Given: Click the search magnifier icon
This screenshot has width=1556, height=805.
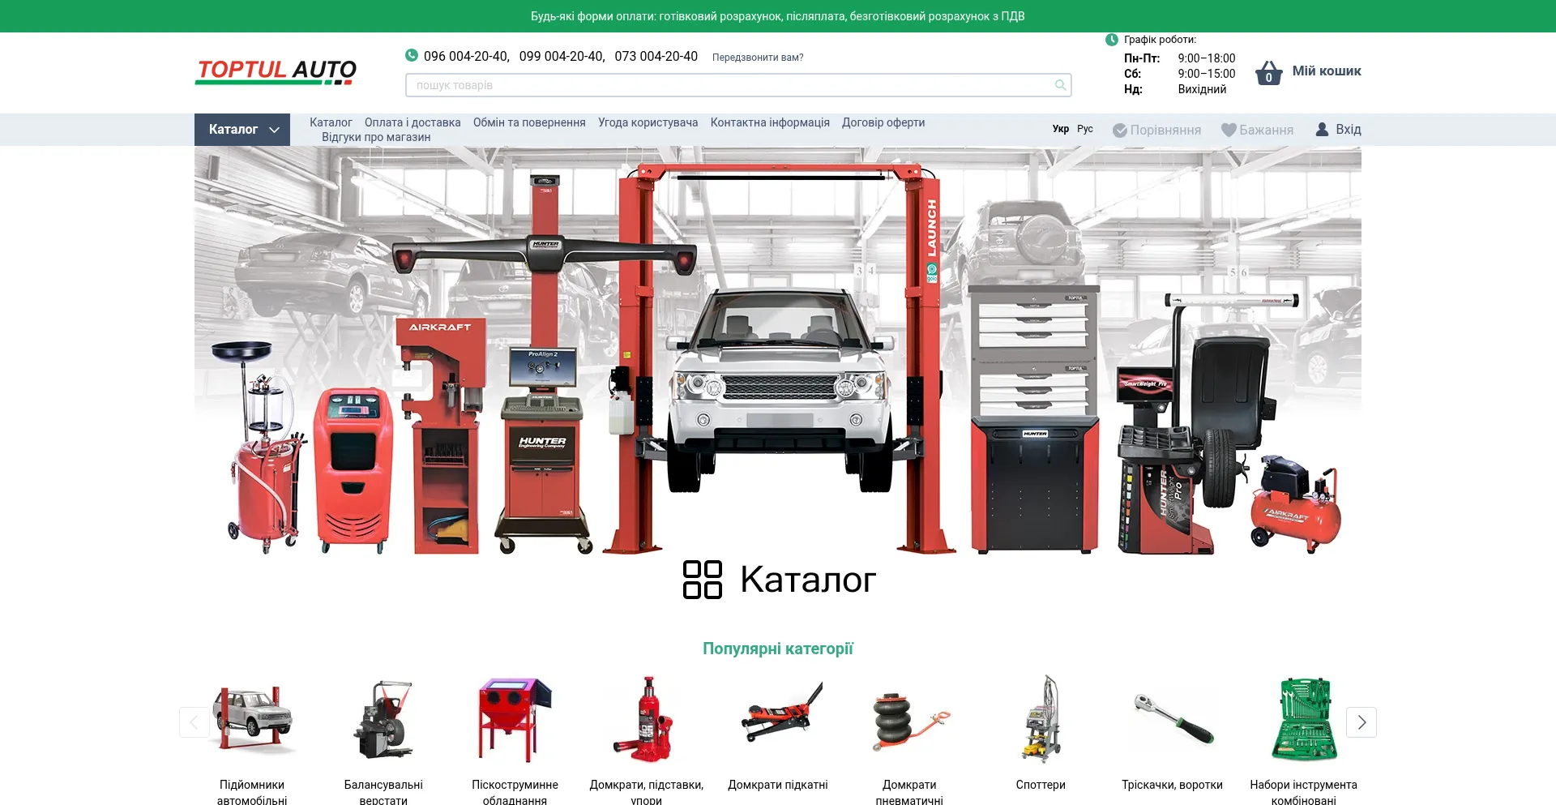Looking at the screenshot, I should point(1060,85).
